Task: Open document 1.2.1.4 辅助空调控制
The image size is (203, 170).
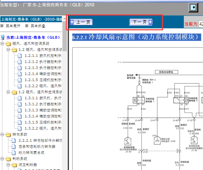Action: point(43,74)
